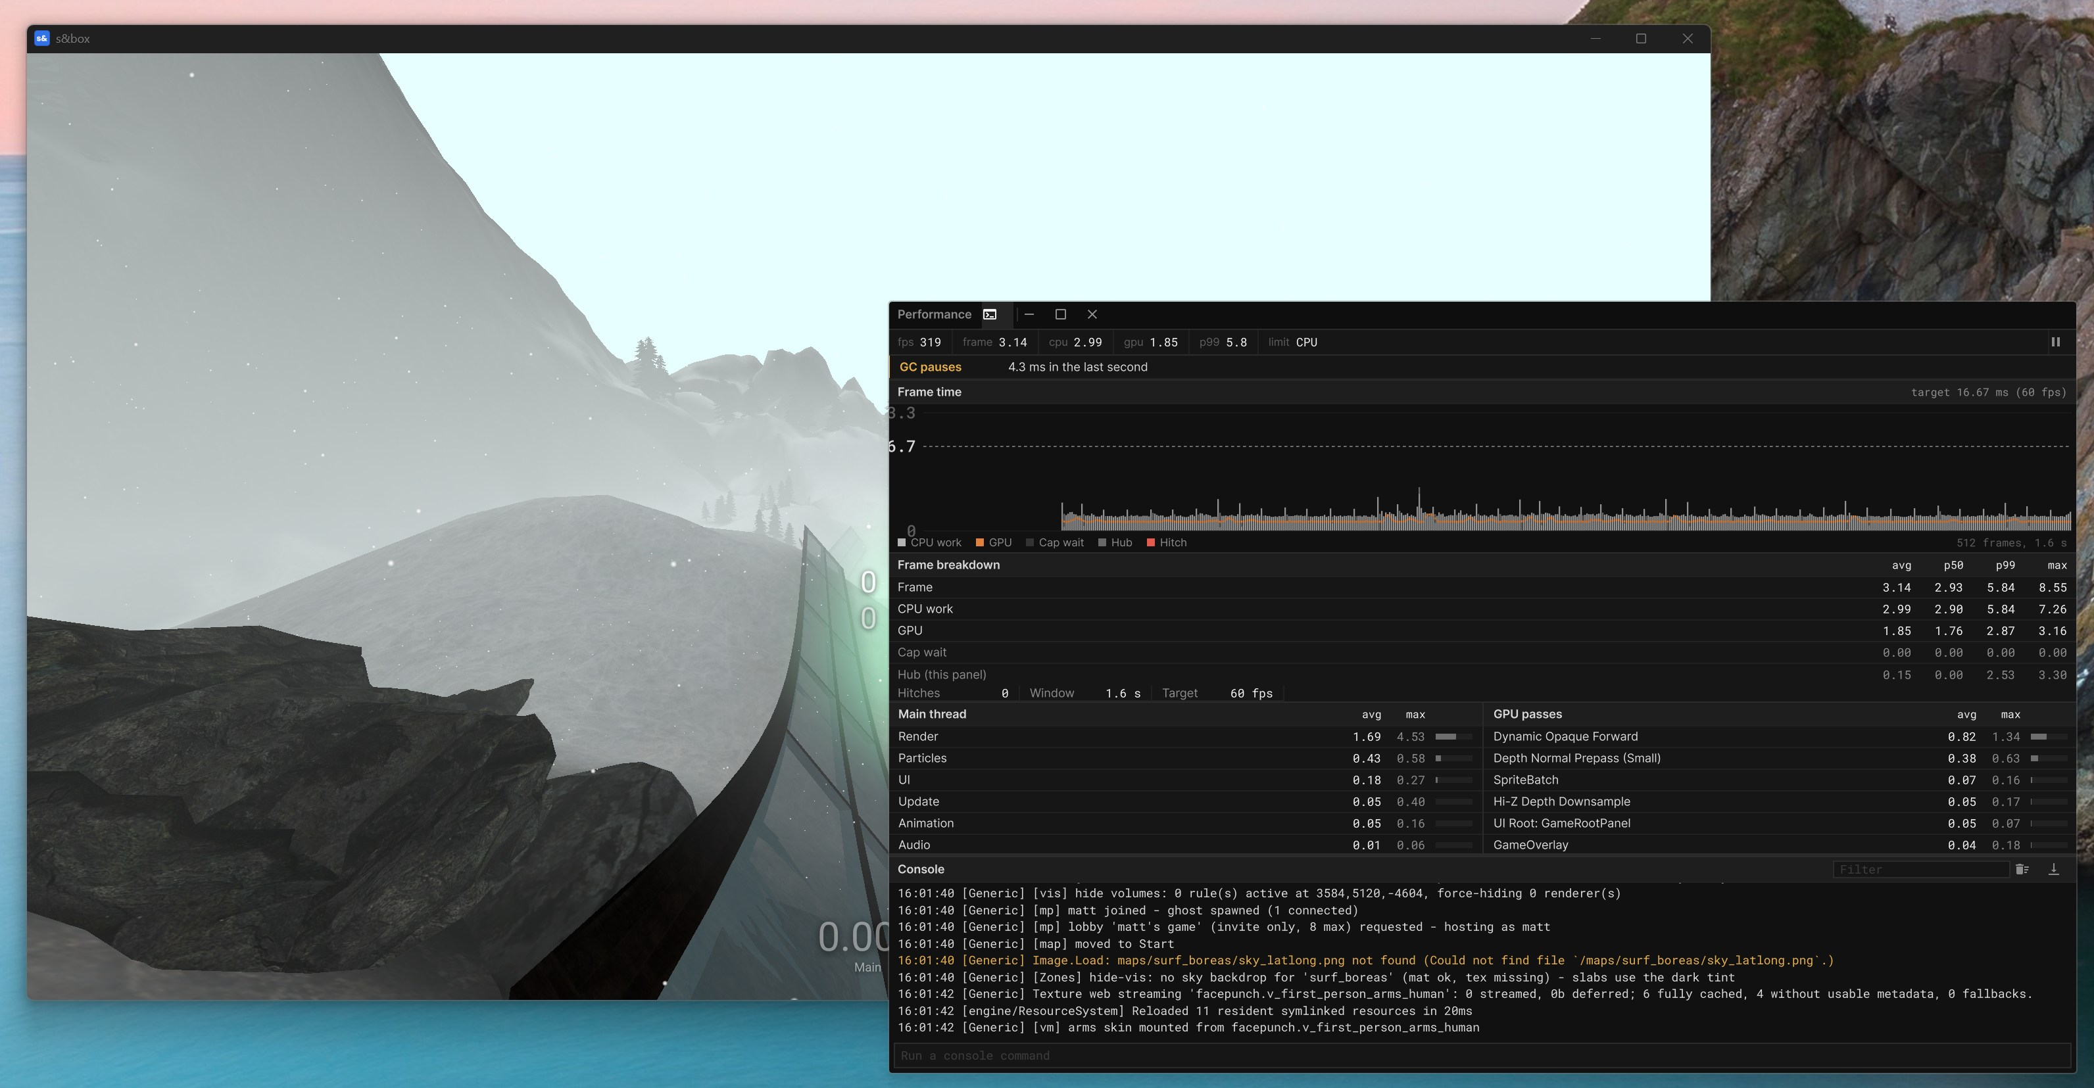2094x1088 pixels.
Task: Toggle the GPU legend series
Action: click(x=993, y=543)
